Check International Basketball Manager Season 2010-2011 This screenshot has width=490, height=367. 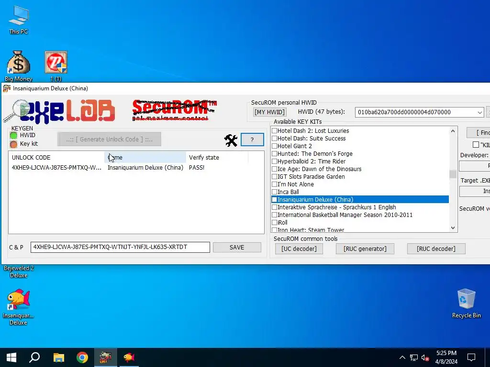274,215
